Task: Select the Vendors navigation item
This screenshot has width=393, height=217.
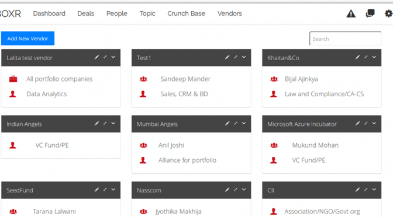Action: [x=230, y=13]
